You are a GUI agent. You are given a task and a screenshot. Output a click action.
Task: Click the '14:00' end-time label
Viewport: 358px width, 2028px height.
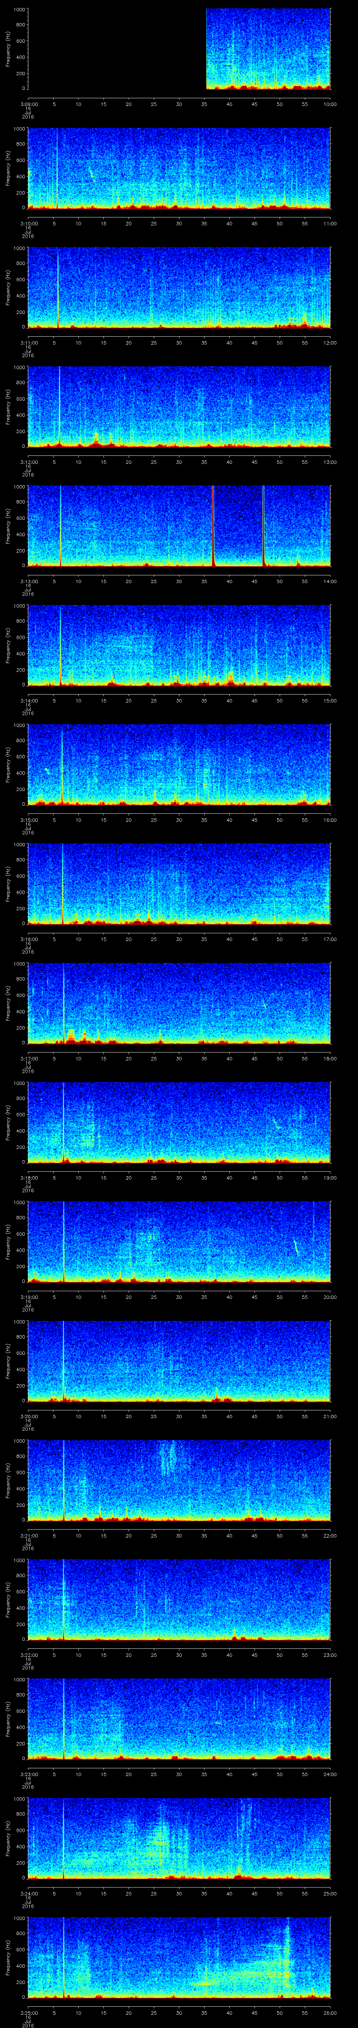pos(330,581)
